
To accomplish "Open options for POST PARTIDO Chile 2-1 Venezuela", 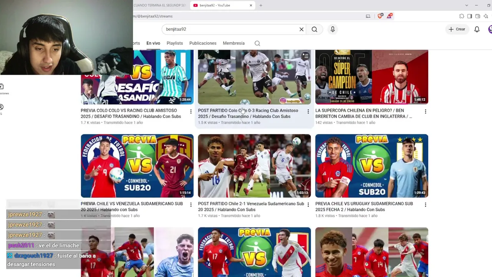I will [308, 205].
